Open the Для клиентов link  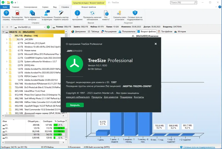click(111, 97)
